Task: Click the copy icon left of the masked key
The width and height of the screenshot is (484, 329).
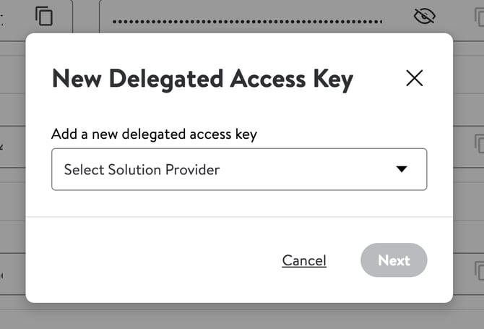Action: click(x=44, y=16)
